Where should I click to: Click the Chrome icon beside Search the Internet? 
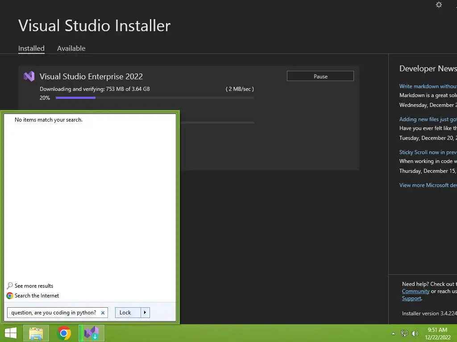[x=10, y=296]
